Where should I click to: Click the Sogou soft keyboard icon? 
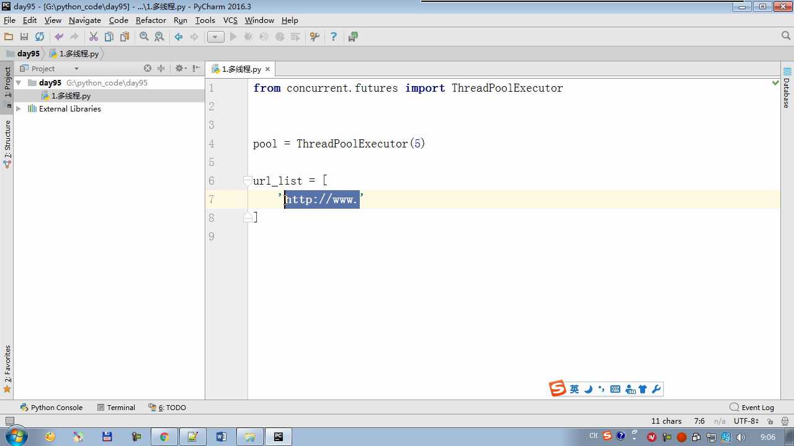point(615,389)
